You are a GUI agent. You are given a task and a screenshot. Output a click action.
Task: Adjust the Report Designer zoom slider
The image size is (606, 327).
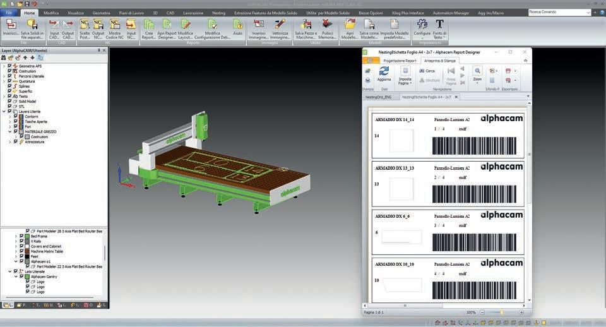tap(502, 312)
